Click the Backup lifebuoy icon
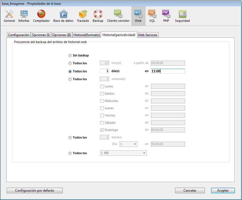The width and height of the screenshot is (242, 200). coord(98,16)
